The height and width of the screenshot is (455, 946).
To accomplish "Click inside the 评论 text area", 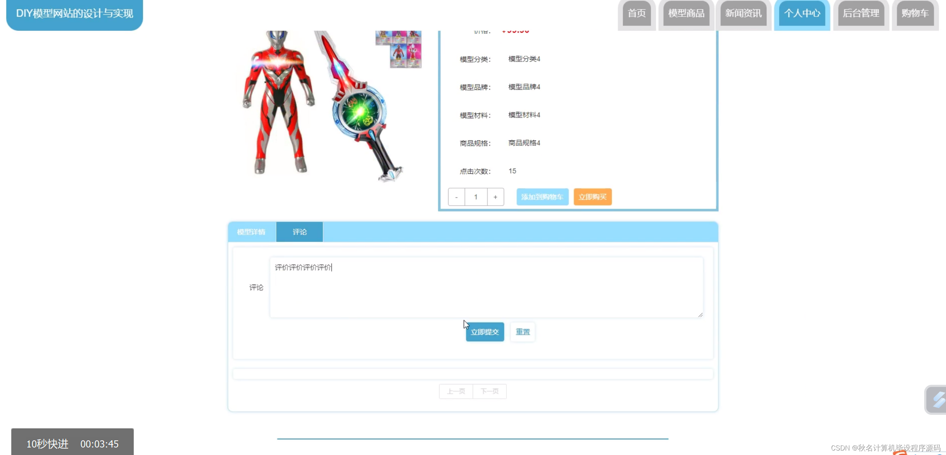I will tap(486, 287).
